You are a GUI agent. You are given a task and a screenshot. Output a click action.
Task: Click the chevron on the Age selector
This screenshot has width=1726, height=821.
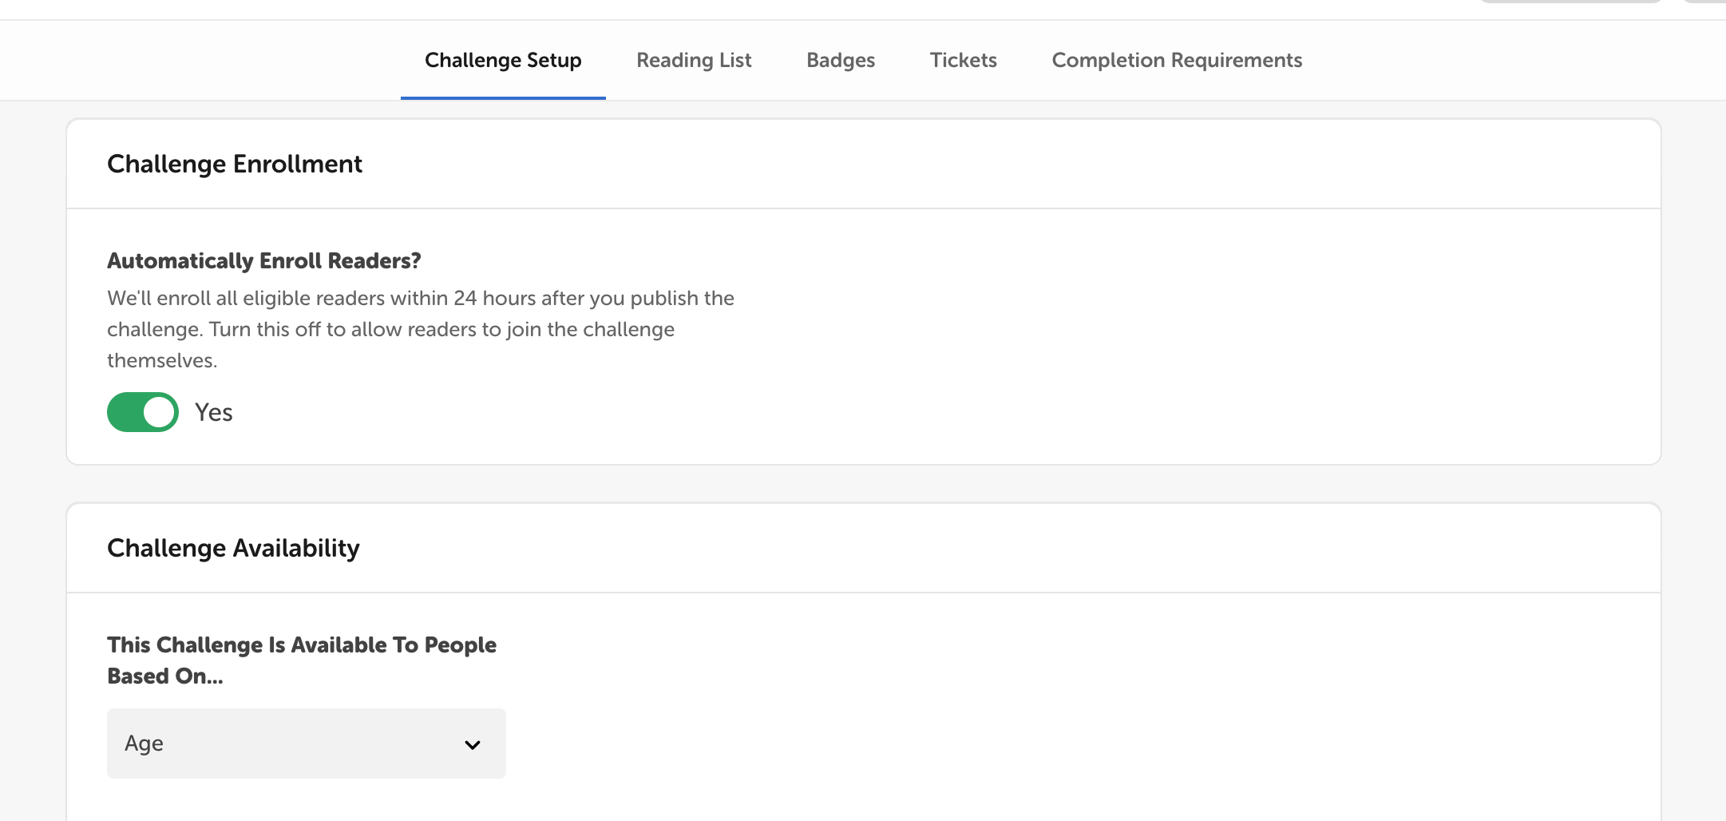473,743
